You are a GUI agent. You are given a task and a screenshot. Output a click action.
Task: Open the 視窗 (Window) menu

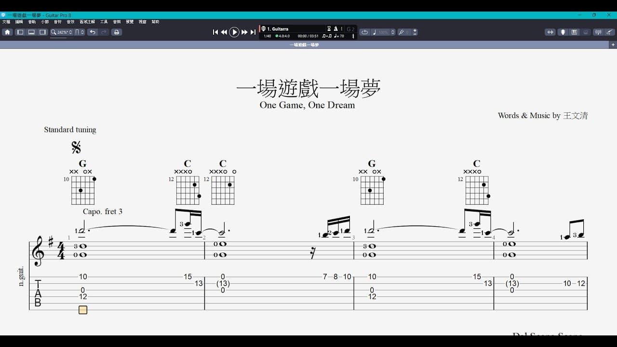142,22
